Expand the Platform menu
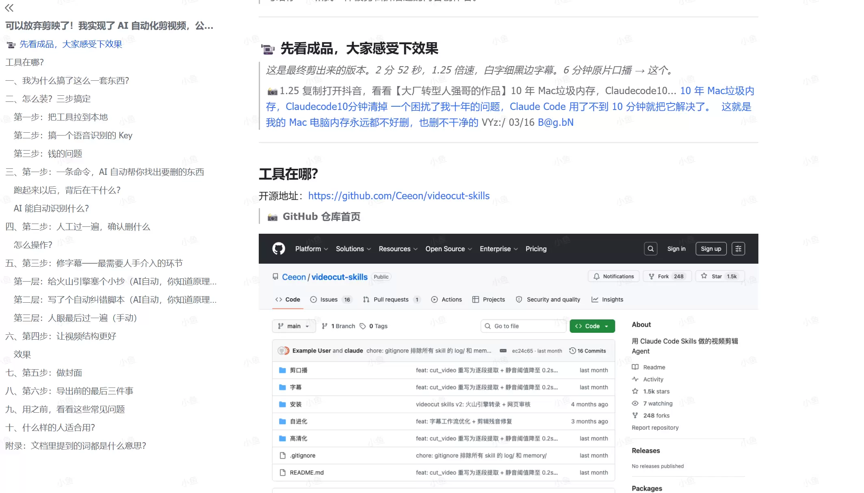 (311, 249)
